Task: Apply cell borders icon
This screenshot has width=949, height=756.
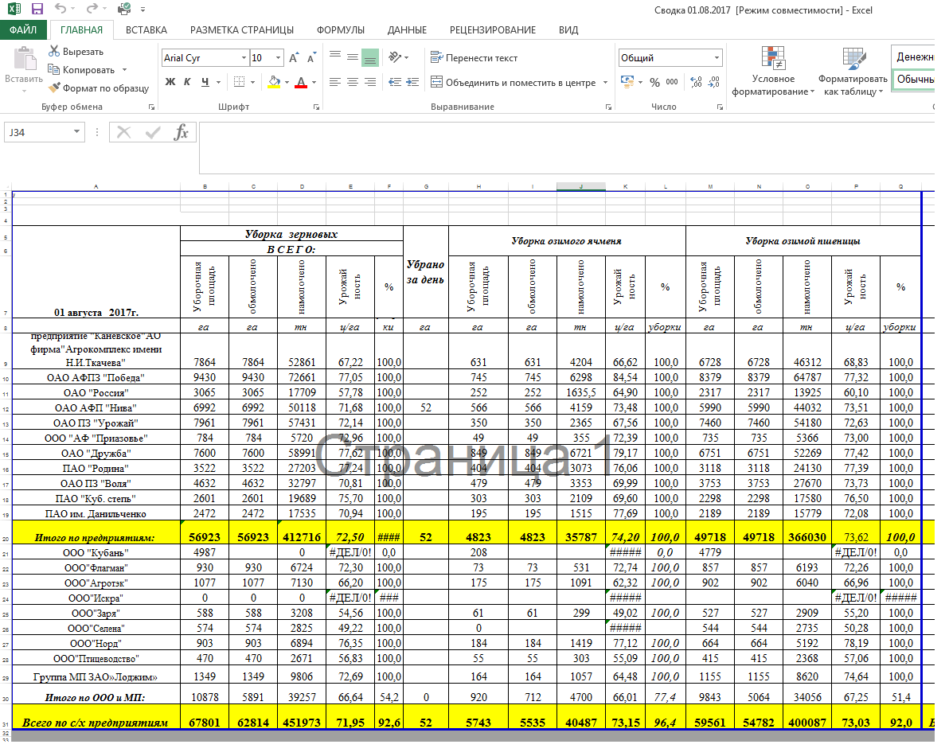Action: point(240,82)
